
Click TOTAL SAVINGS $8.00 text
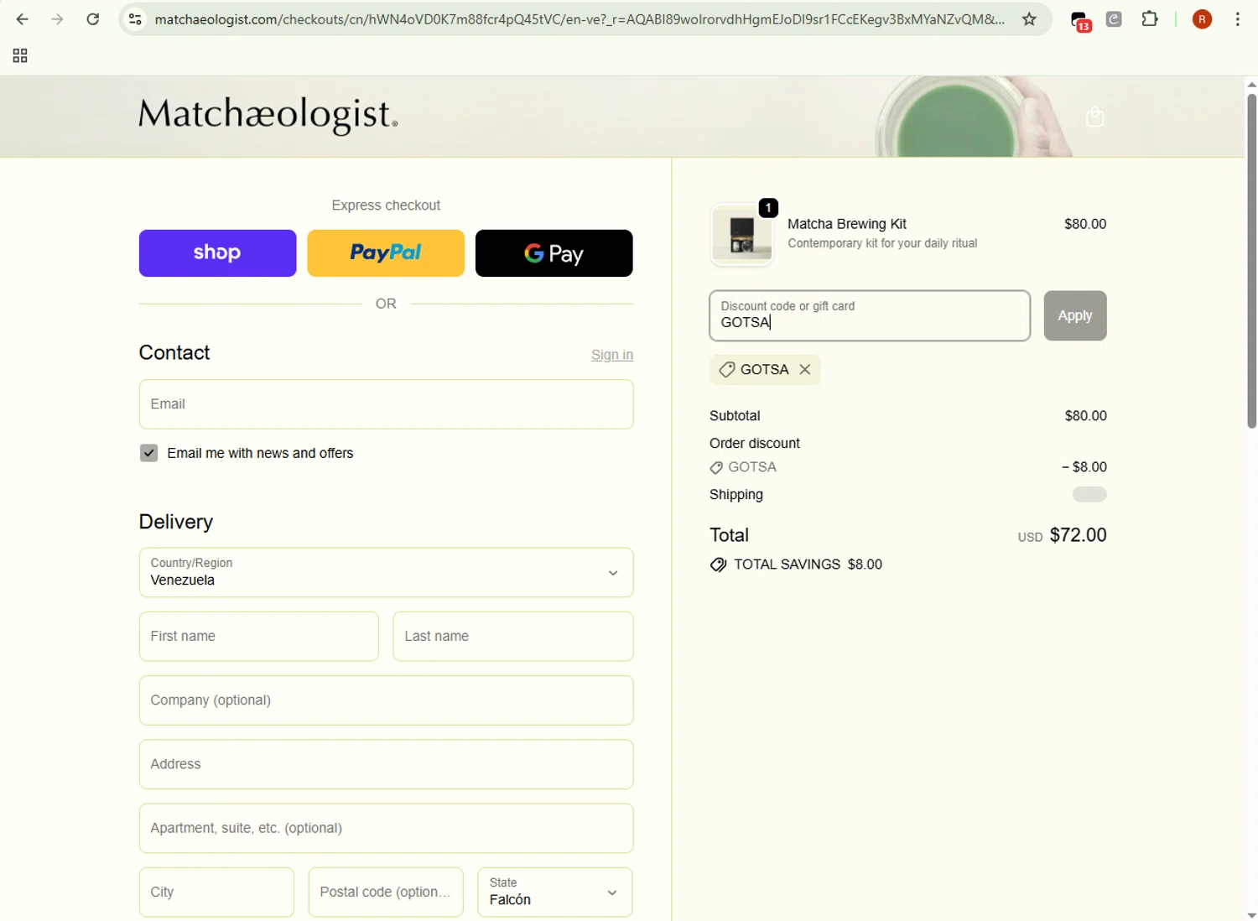coord(808,565)
